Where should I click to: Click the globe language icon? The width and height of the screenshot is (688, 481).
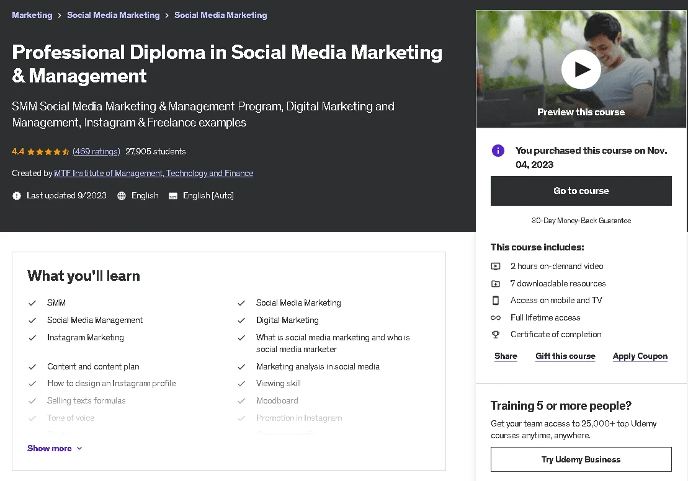click(122, 195)
